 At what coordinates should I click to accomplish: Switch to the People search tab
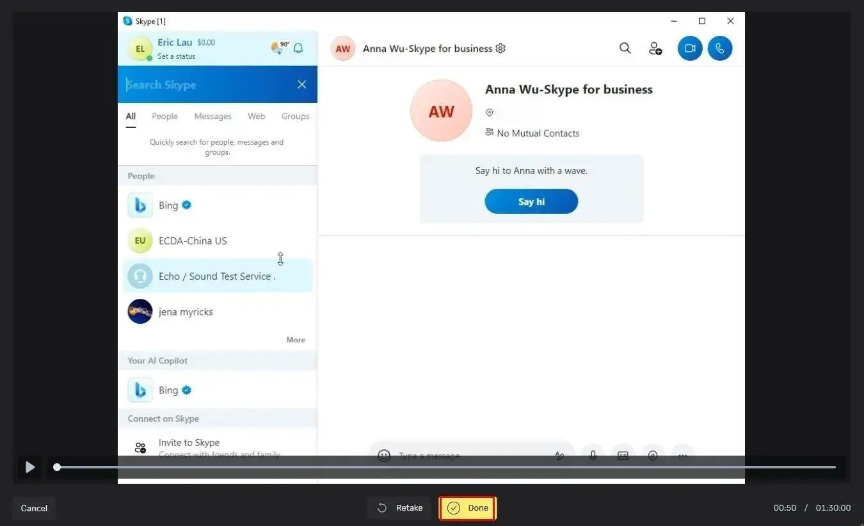pos(164,116)
